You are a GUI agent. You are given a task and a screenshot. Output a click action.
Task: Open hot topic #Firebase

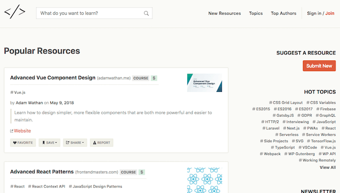coord(326,109)
